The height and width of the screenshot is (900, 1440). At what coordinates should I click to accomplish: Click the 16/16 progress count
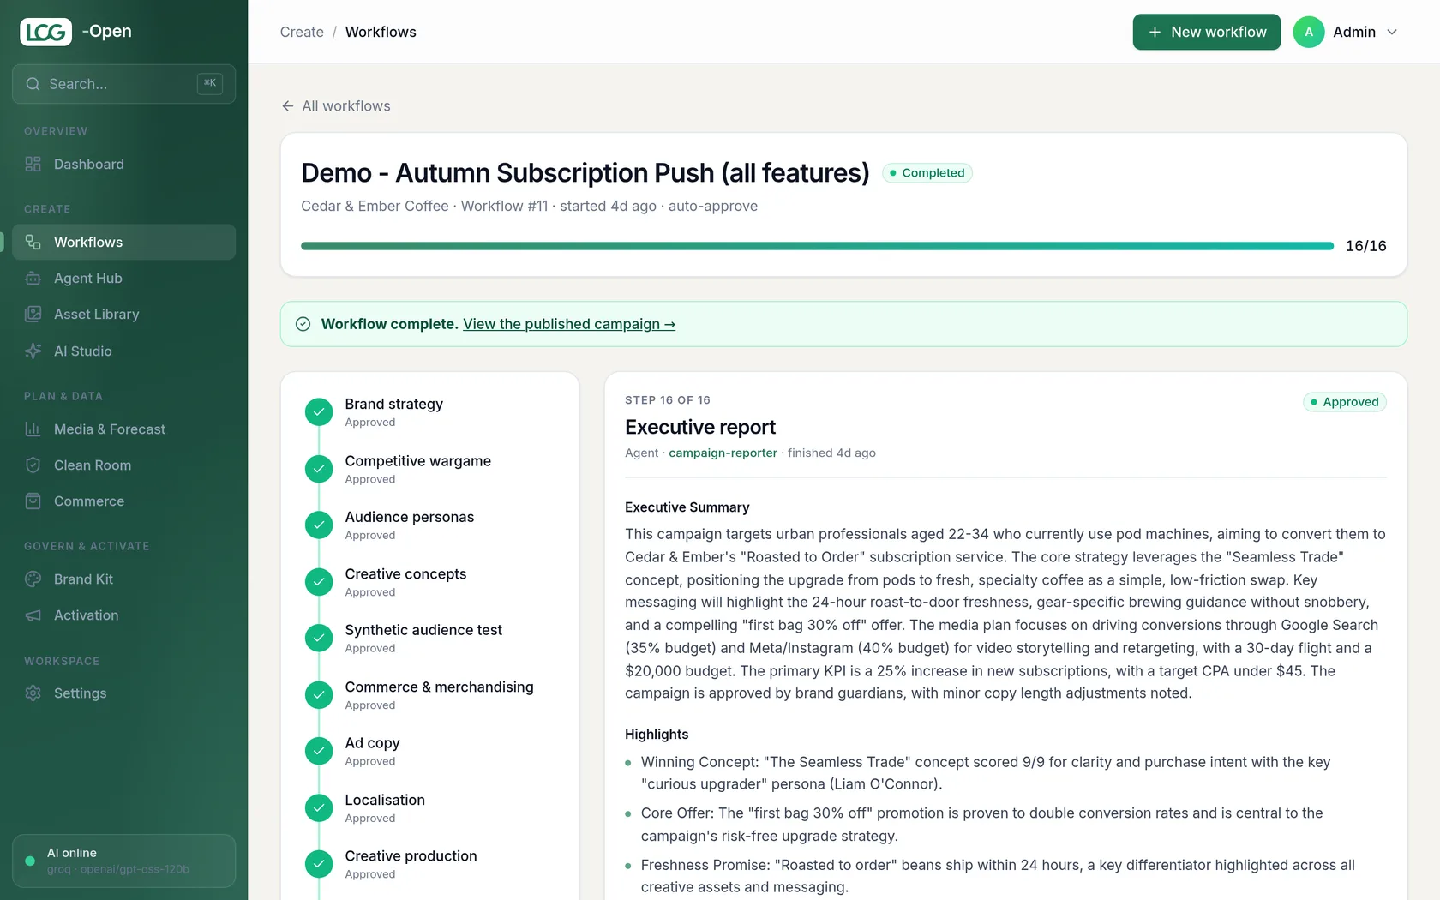(1366, 246)
